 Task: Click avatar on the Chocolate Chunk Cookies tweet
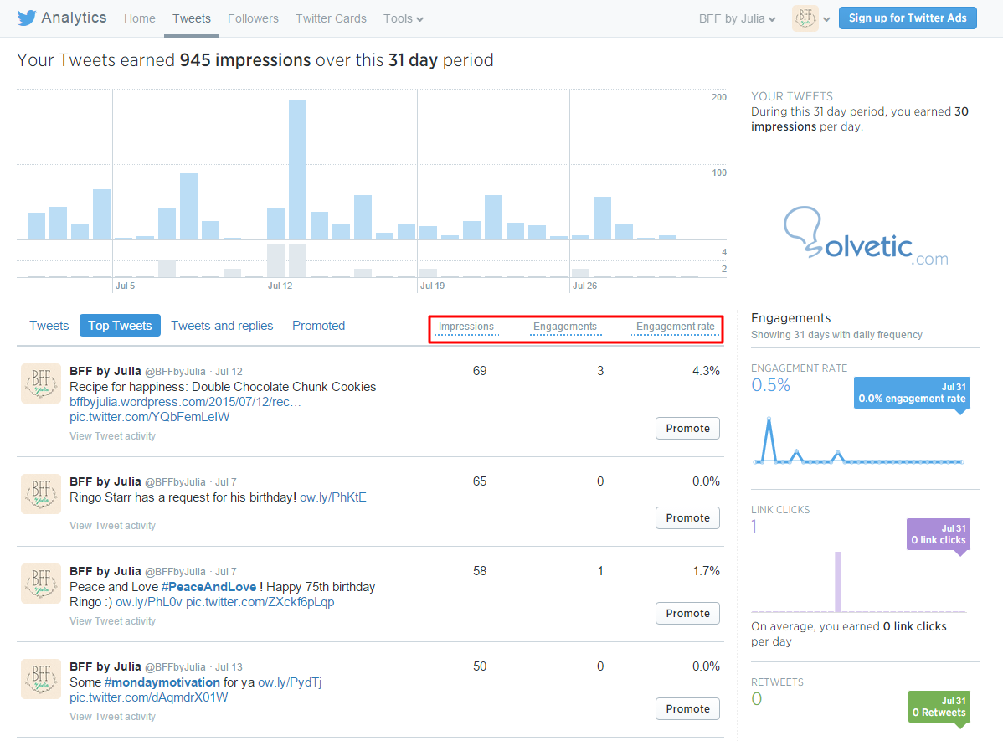click(x=41, y=383)
